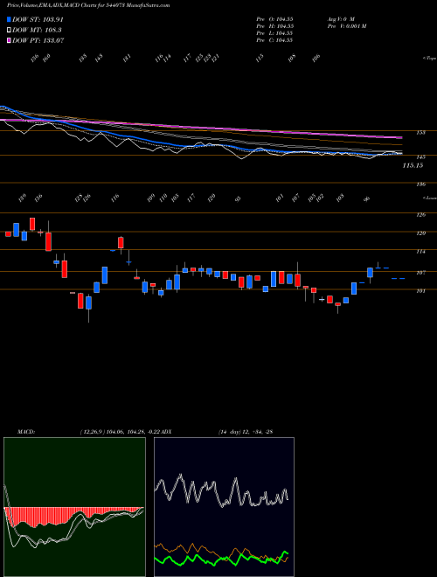Click the 159 low-value label above candles

click(x=22, y=198)
